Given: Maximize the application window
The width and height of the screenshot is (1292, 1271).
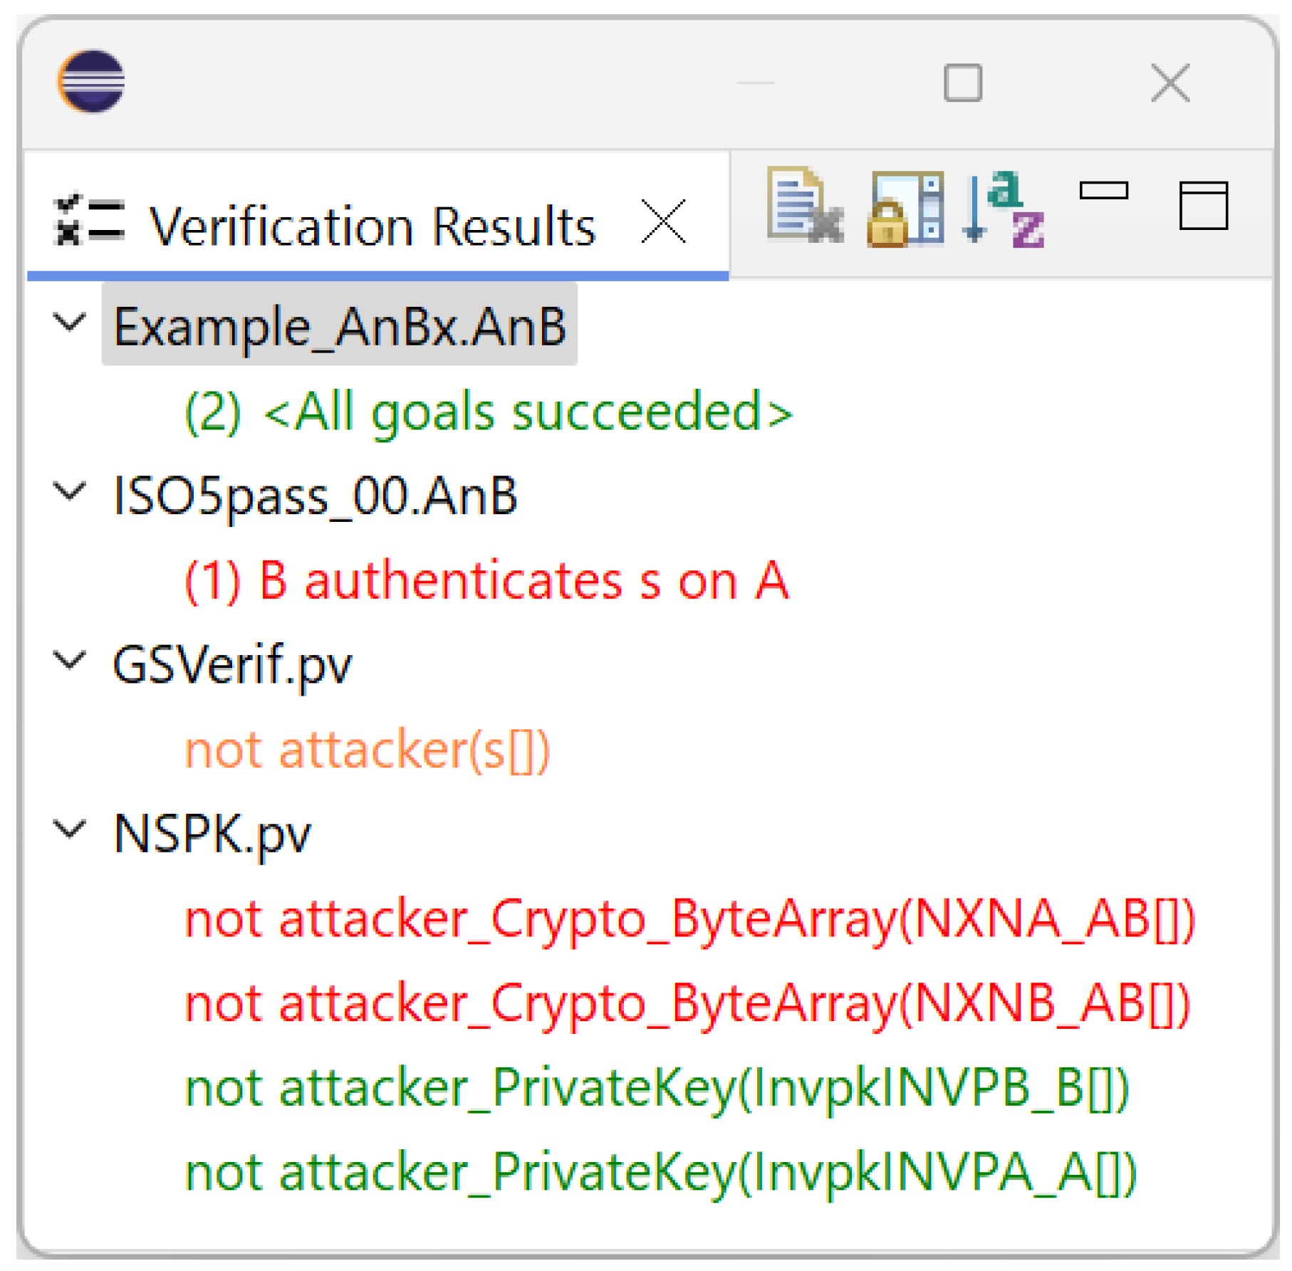Looking at the screenshot, I should point(962,83).
